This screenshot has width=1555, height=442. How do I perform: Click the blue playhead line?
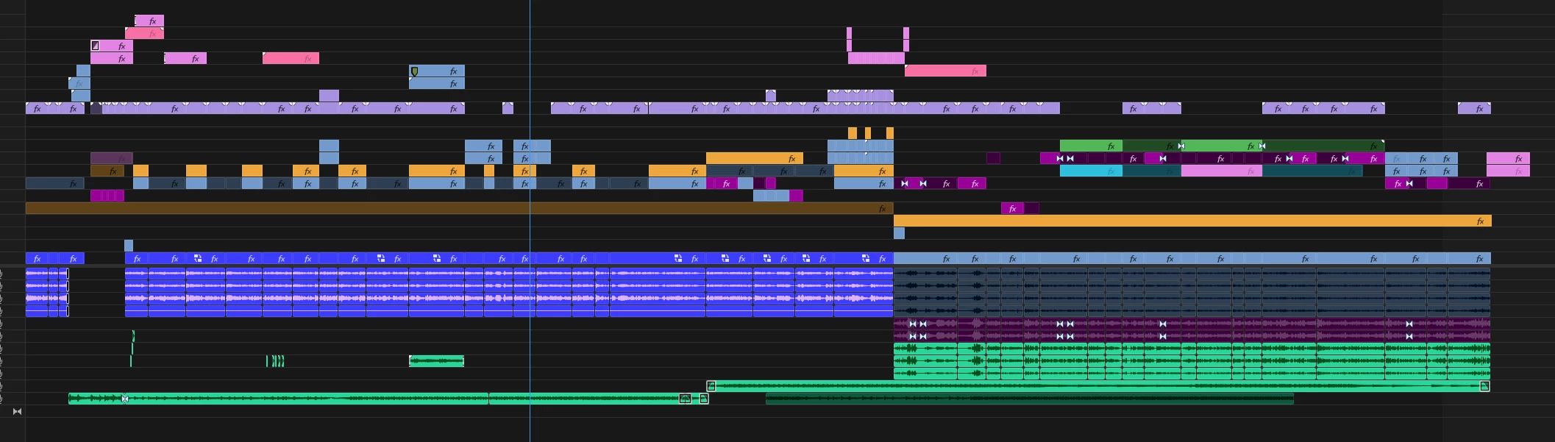530,221
